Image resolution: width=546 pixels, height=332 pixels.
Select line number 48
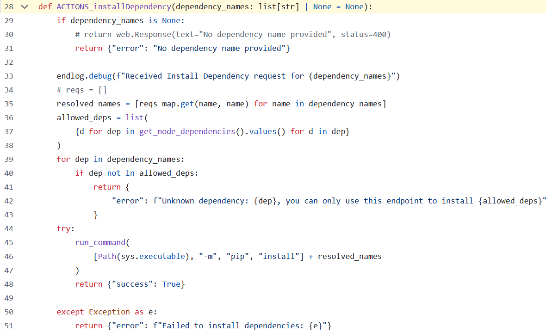pyautogui.click(x=9, y=284)
